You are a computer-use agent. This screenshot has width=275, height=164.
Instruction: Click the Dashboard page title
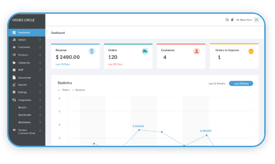[x=58, y=33]
